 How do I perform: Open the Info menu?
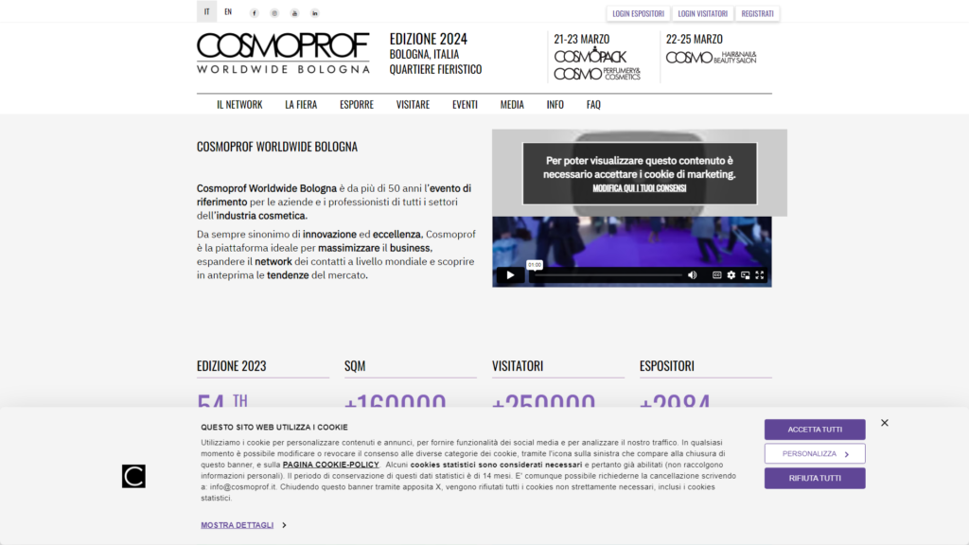[555, 104]
